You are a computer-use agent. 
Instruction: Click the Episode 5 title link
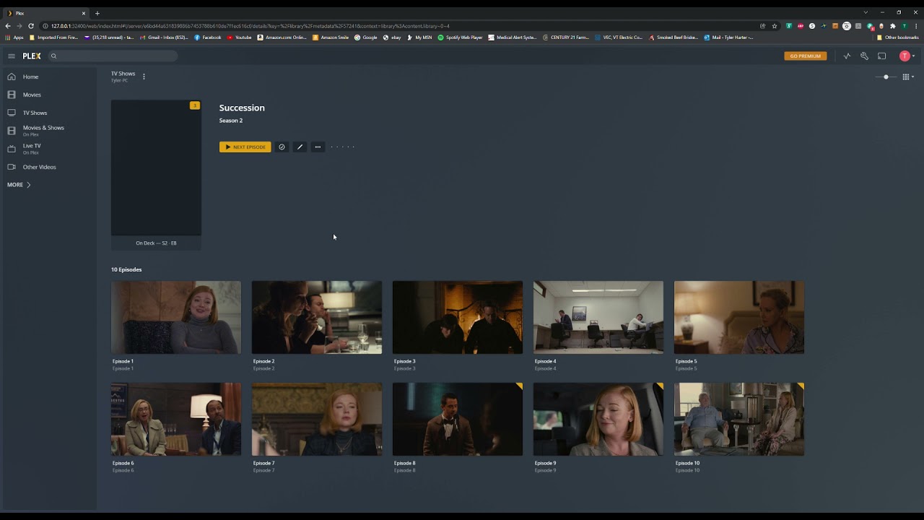point(686,361)
